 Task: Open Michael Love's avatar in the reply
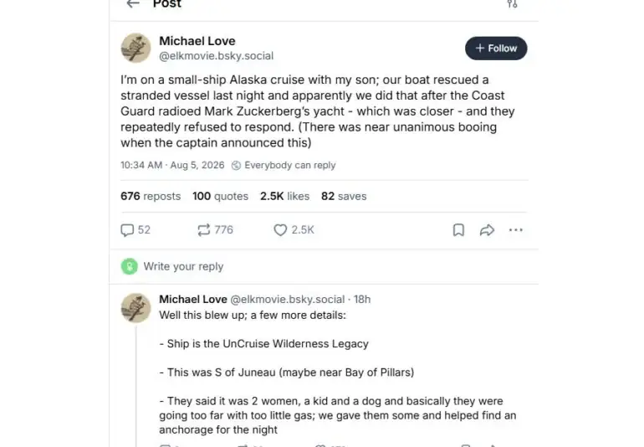135,308
